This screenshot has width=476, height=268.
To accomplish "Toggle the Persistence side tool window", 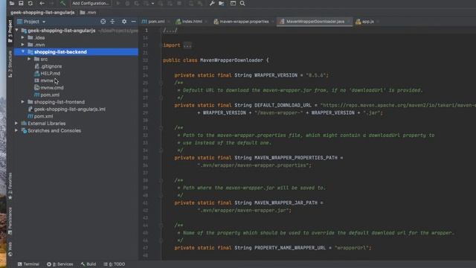I will point(10,221).
